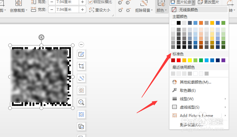The width and height of the screenshot is (237, 137).
Task: Click the crop icon in floating toolbar
Action: (81, 66)
